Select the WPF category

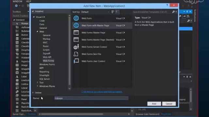pyautogui.click(x=41, y=68)
